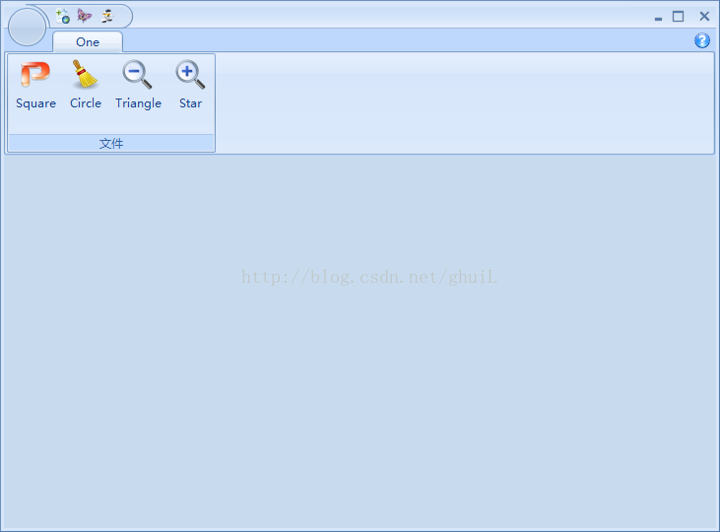The image size is (720, 532).
Task: Switch to the One ribbon tab
Action: point(88,42)
